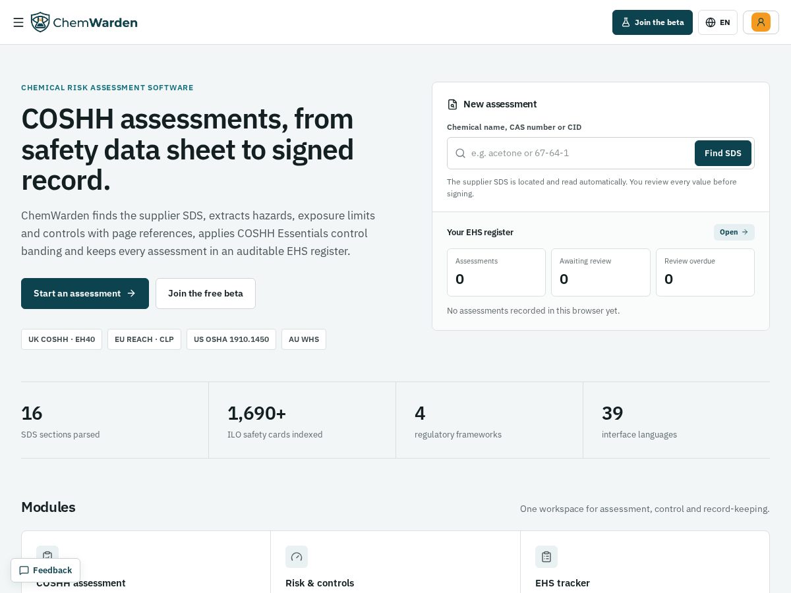Open the EHS tracker module
This screenshot has height=593, width=791.
tap(645, 562)
